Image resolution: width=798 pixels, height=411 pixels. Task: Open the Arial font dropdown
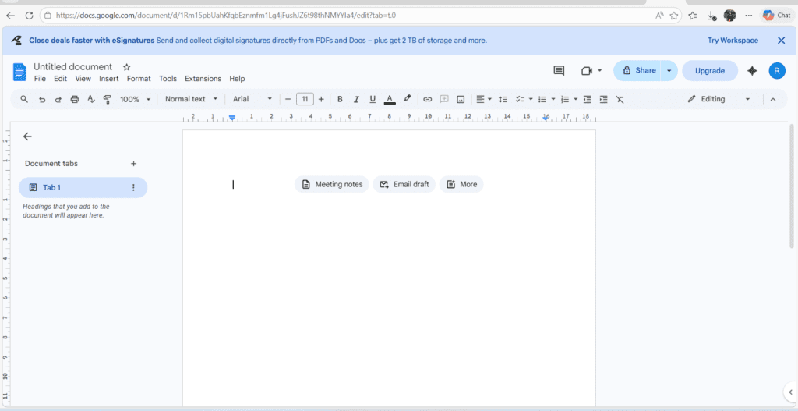click(x=253, y=99)
